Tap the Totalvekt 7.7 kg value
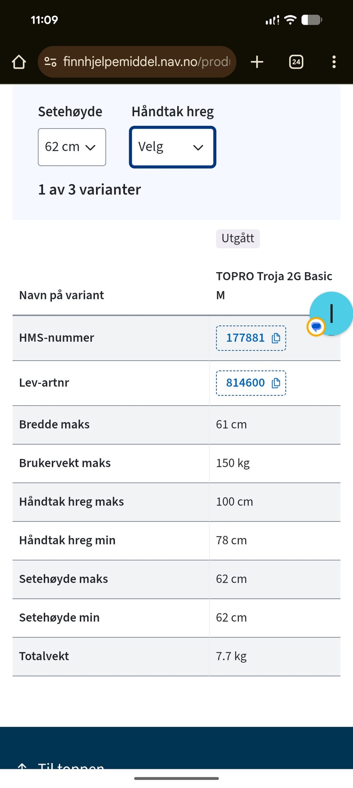The height and width of the screenshot is (788, 353). tap(231, 656)
